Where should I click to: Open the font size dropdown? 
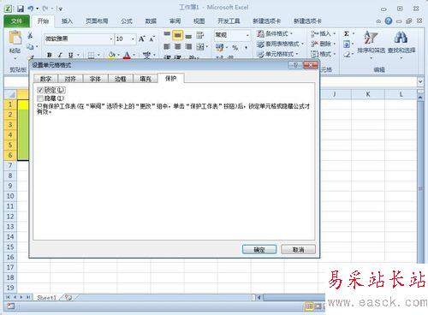click(133, 39)
